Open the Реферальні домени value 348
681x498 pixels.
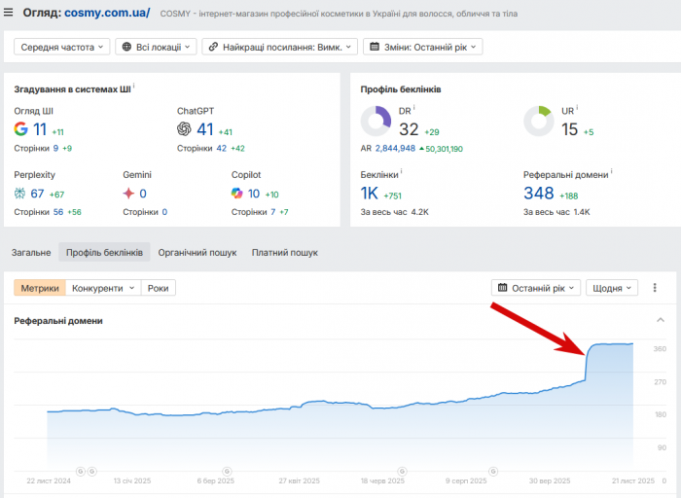(539, 194)
